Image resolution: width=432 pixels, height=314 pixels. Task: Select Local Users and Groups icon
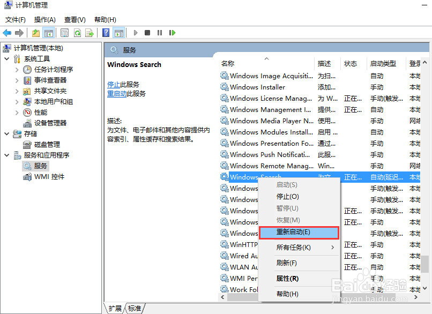(x=27, y=102)
